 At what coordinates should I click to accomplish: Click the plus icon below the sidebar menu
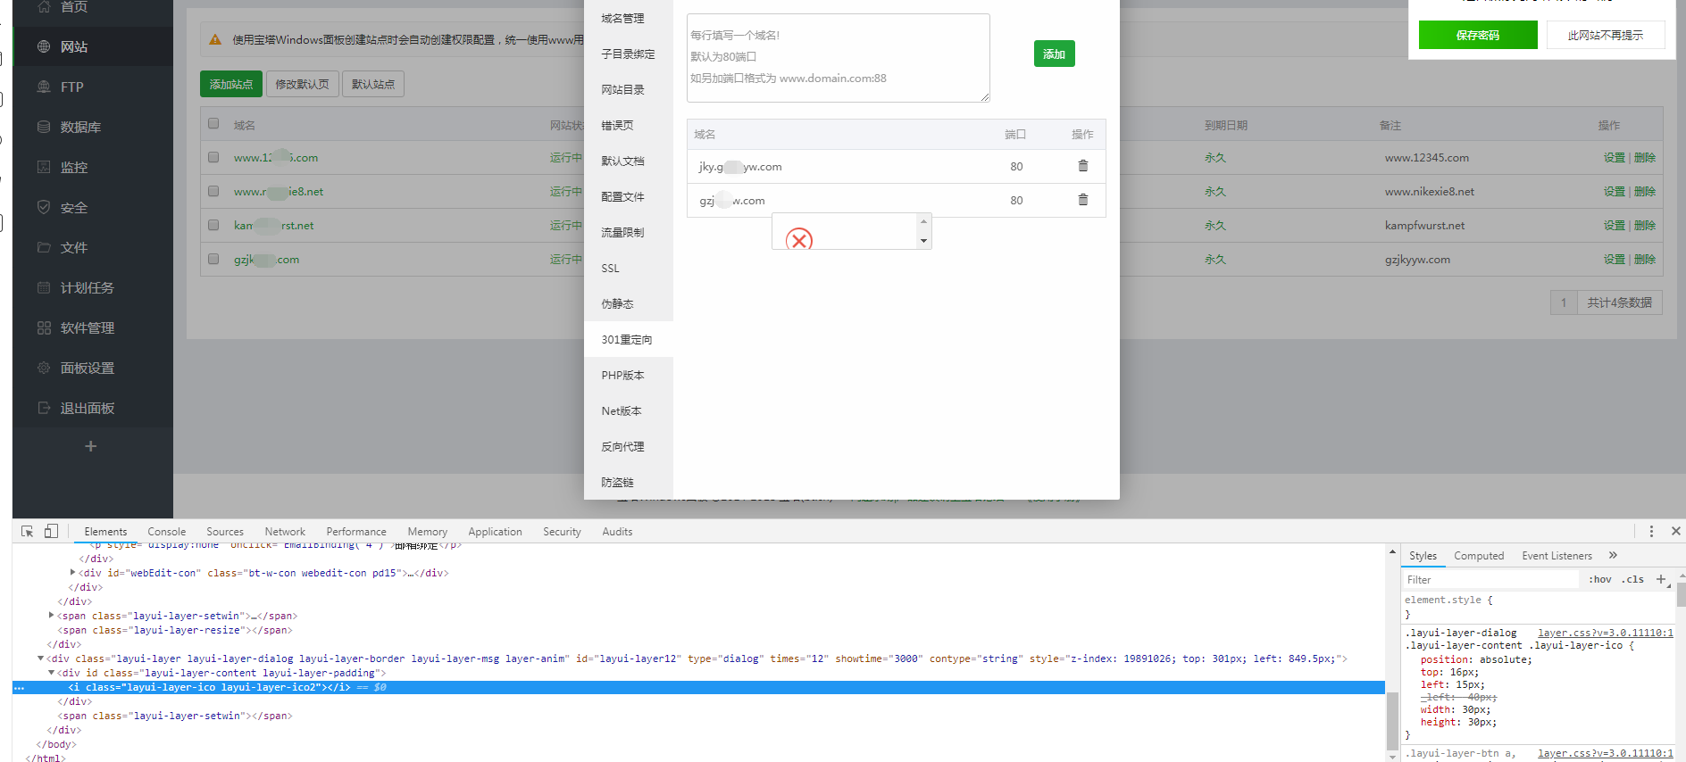click(90, 446)
